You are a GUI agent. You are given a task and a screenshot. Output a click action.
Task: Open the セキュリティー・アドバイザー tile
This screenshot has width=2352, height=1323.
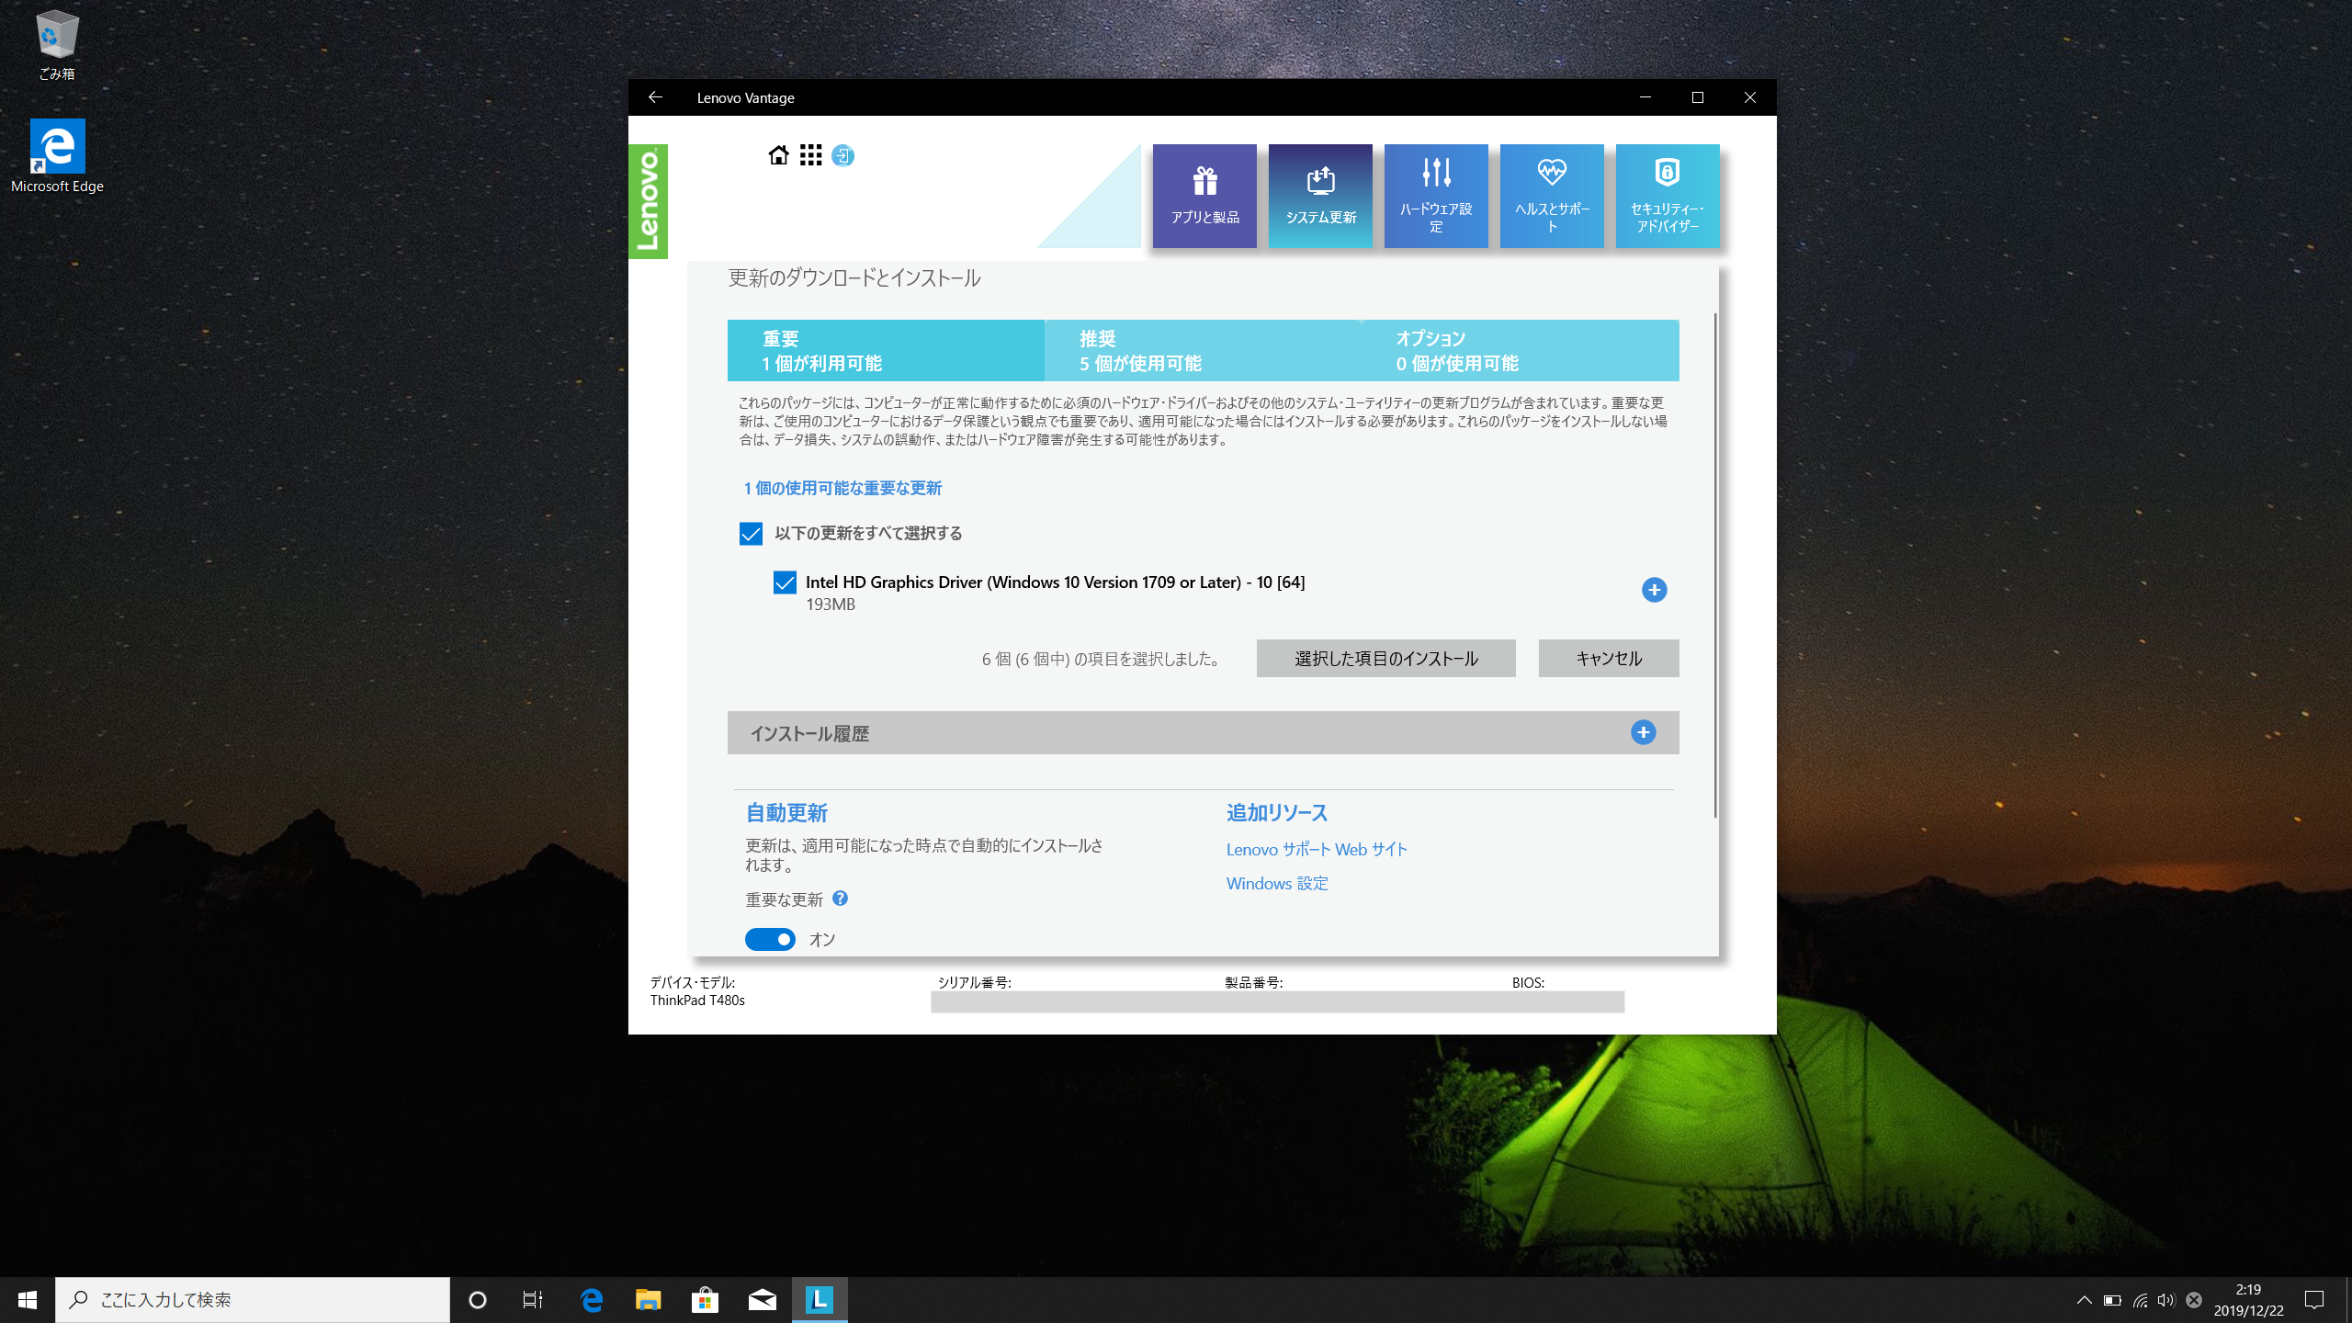(1668, 196)
